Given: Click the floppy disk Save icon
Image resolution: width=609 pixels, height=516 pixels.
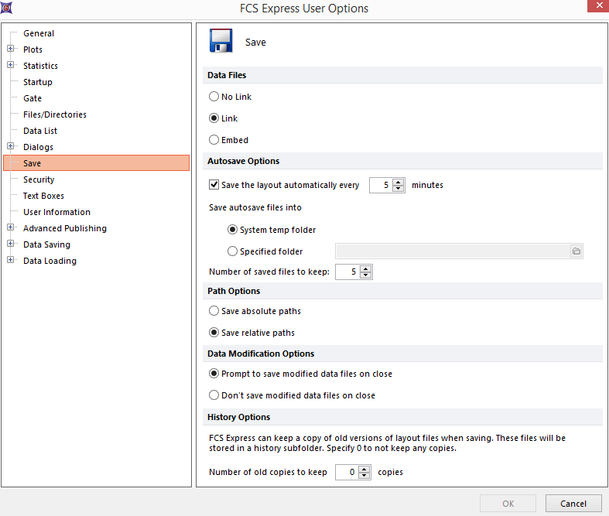Looking at the screenshot, I should (x=221, y=41).
